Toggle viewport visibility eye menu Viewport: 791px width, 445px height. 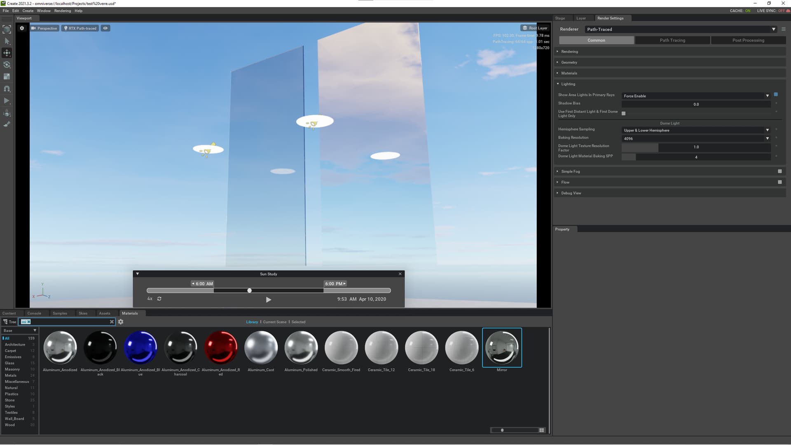point(105,28)
